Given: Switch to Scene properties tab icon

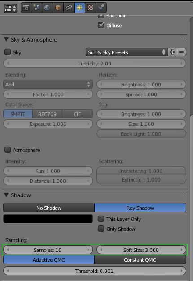Looking at the screenshot, I should coord(37,8).
